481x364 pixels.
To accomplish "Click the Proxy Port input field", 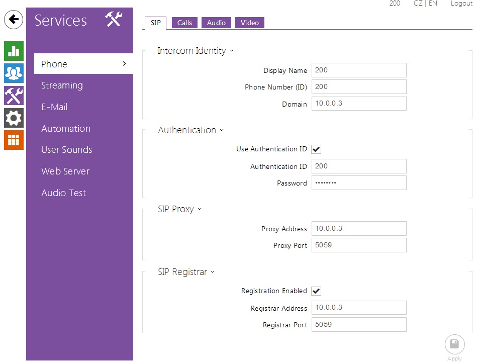I will (358, 245).
